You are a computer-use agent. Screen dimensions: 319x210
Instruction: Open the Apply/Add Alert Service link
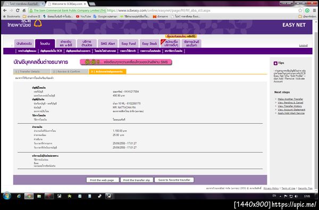[291, 113]
